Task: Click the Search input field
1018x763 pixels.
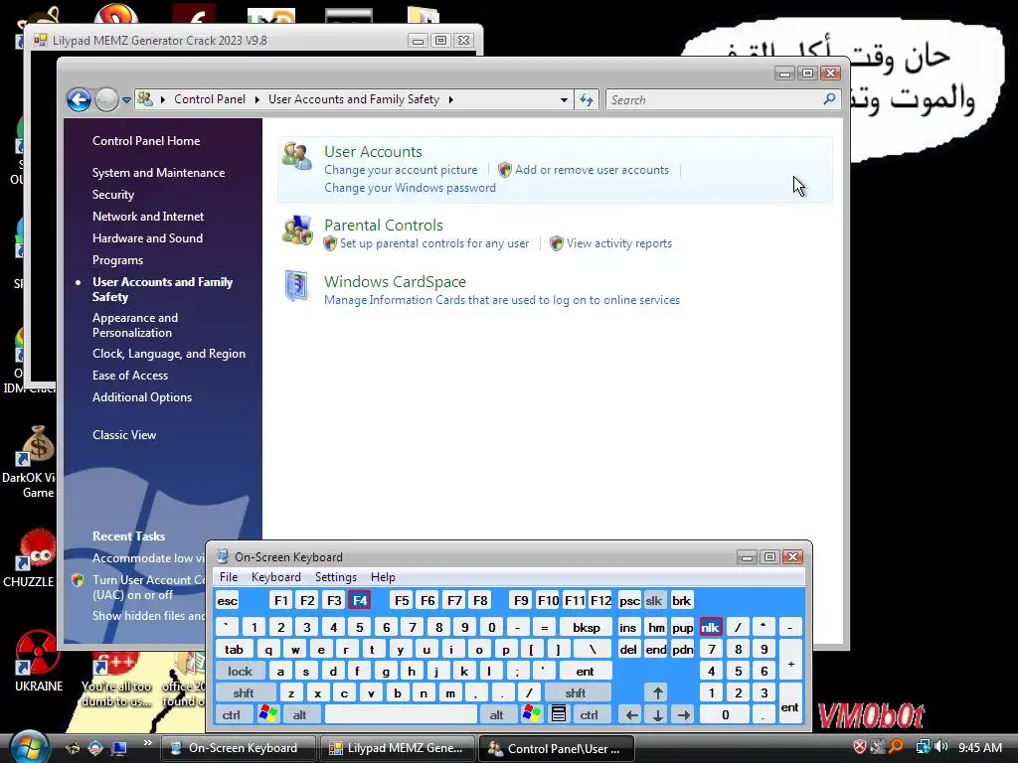Action: pos(714,100)
